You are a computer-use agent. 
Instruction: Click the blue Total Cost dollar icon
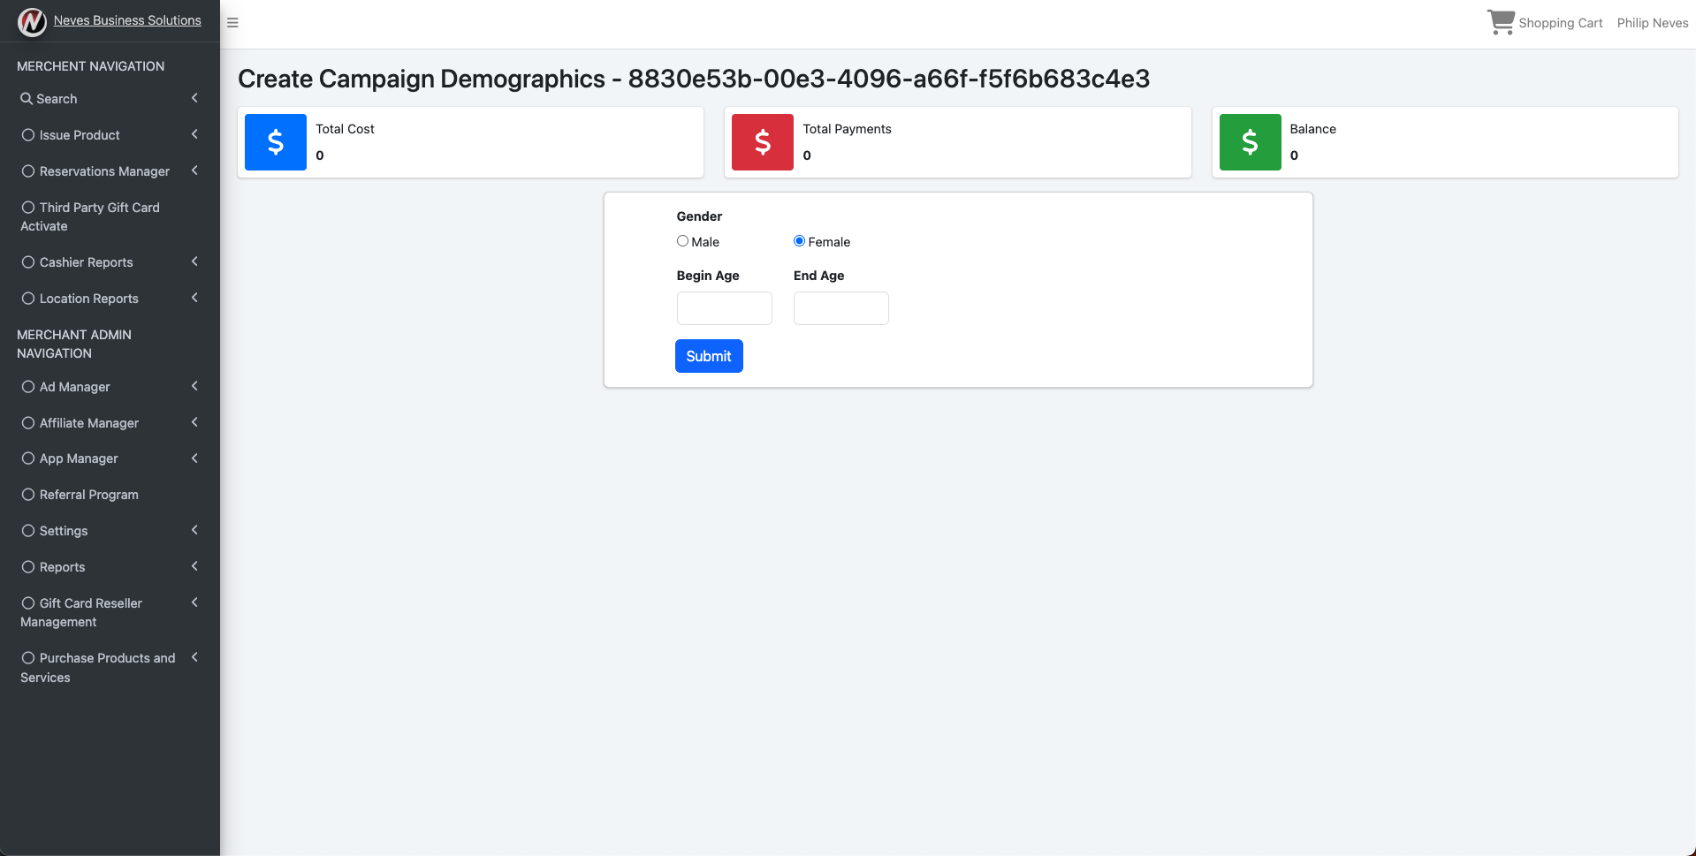coord(276,142)
